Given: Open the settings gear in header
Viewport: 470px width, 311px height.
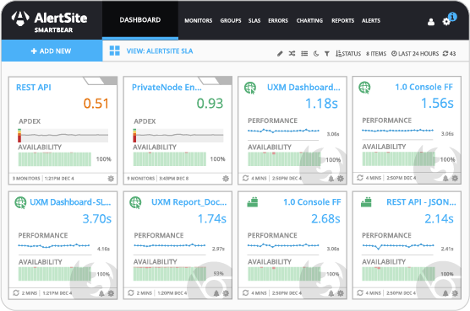Looking at the screenshot, I should (446, 22).
